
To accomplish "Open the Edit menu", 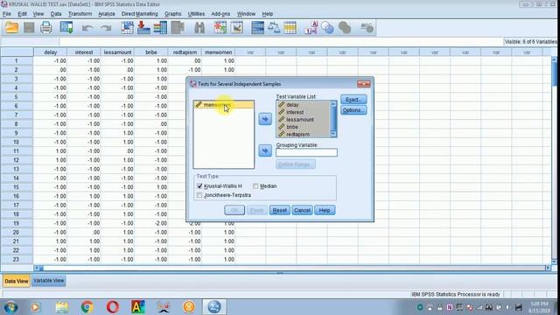I will [22, 14].
